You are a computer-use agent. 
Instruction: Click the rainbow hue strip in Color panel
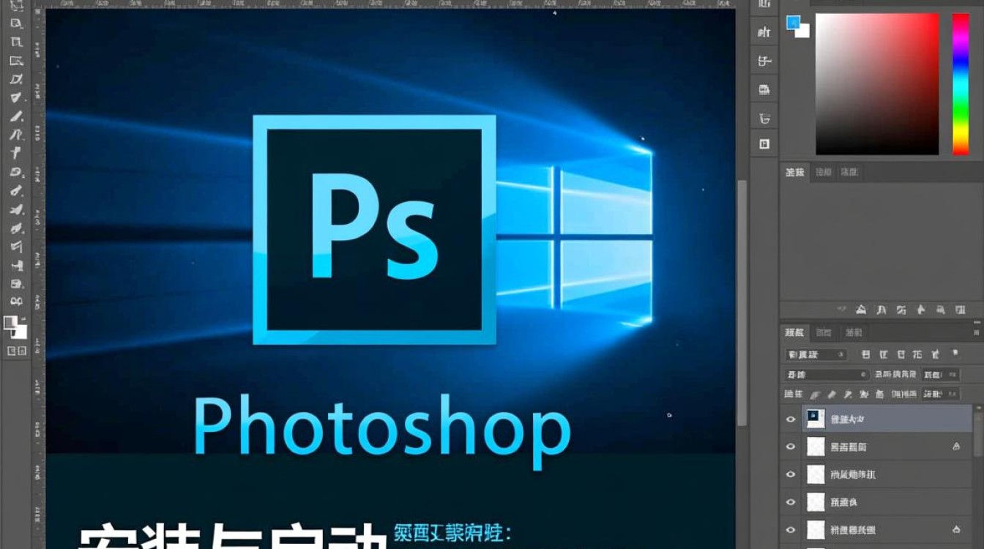960,83
